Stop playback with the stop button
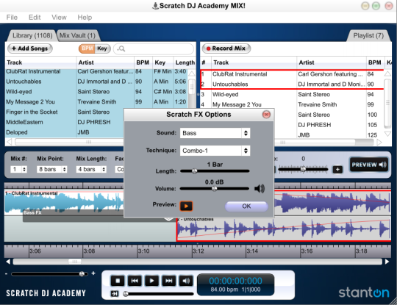This screenshot has width=397, height=305. point(118,281)
